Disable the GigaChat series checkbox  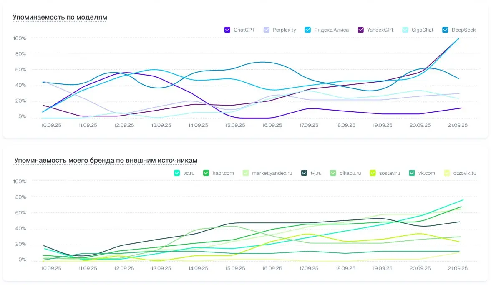405,30
